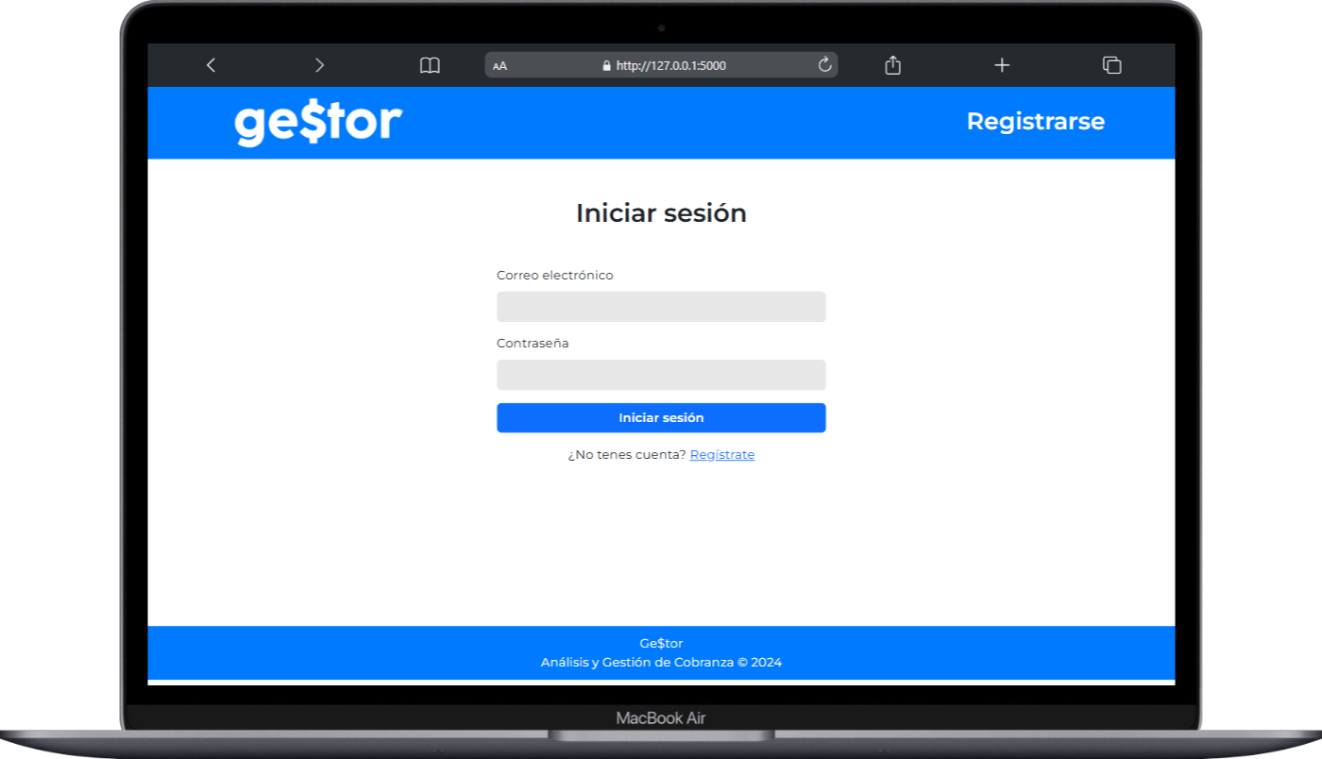Open the share sheet icon
Viewport: 1322px width, 759px height.
(x=892, y=65)
